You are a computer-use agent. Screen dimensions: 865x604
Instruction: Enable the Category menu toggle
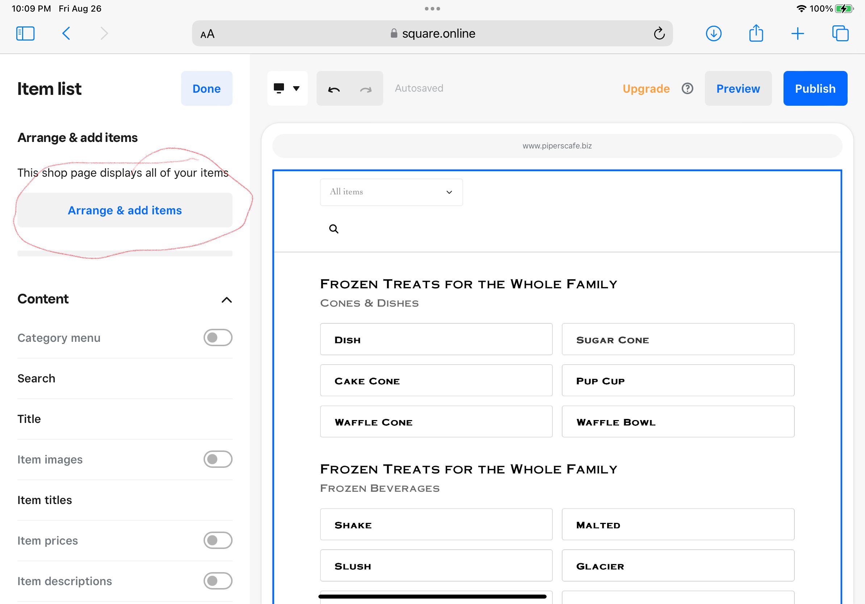point(218,337)
